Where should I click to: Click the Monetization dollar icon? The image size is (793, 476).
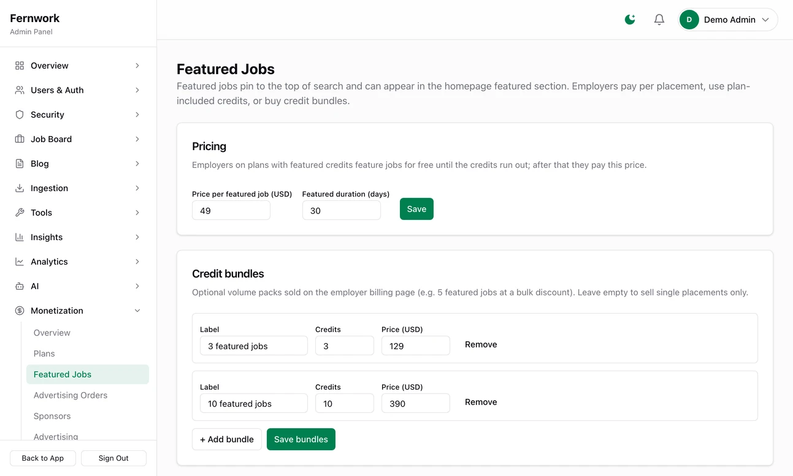pyautogui.click(x=20, y=311)
